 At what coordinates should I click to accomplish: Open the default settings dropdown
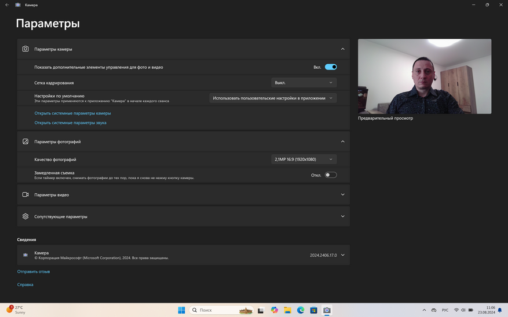tap(273, 98)
